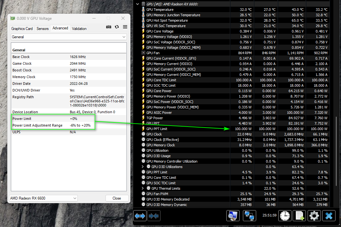Click HWiNFO monitor summary icon
Image resolution: width=341 pixels, height=227 pixels.
tap(233, 216)
